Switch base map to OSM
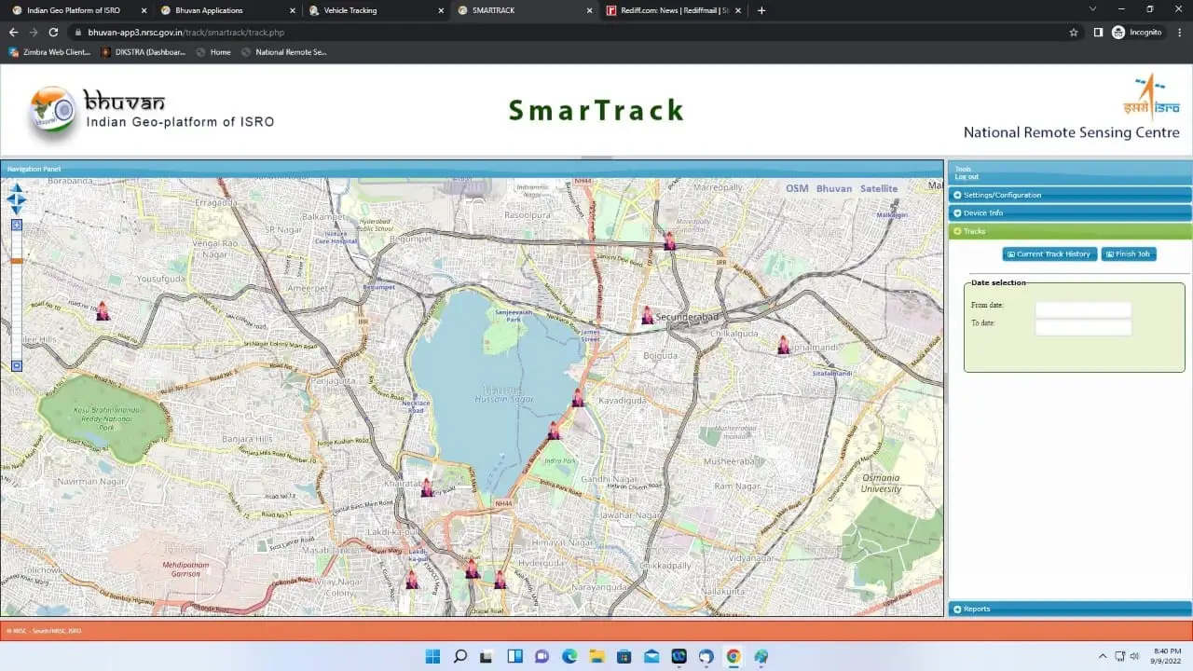This screenshot has width=1193, height=671. point(797,188)
